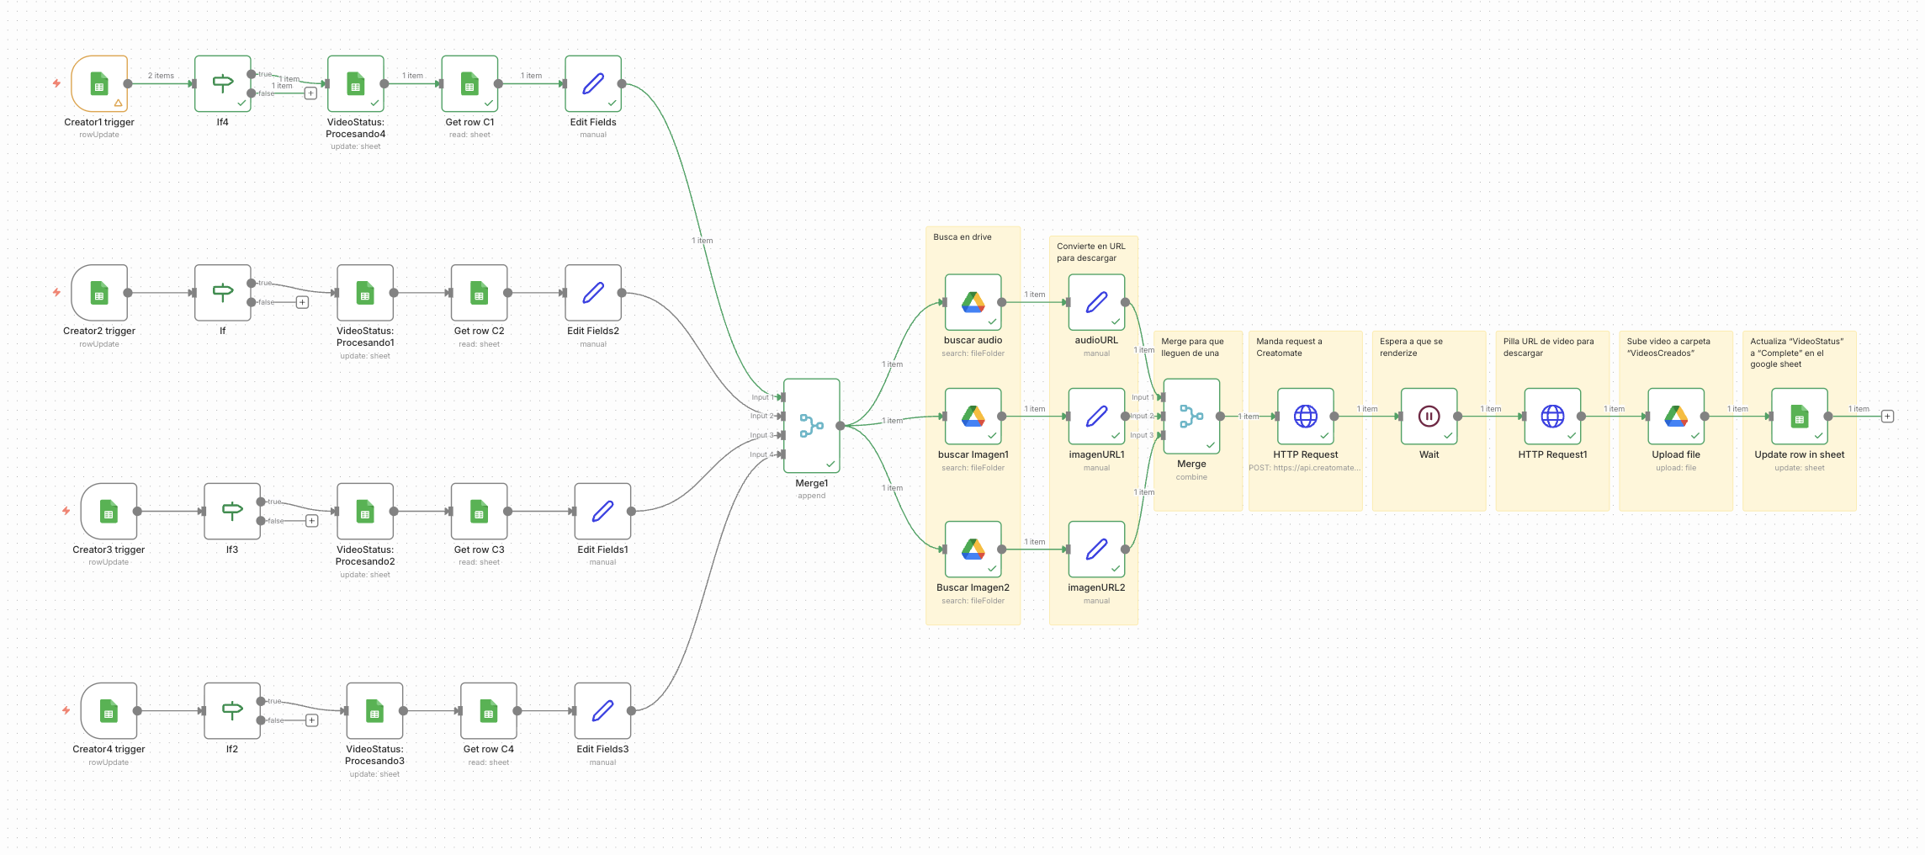Image resolution: width=1925 pixels, height=855 pixels.
Task: Click the buscar Imagen1 Drive node
Action: [973, 416]
